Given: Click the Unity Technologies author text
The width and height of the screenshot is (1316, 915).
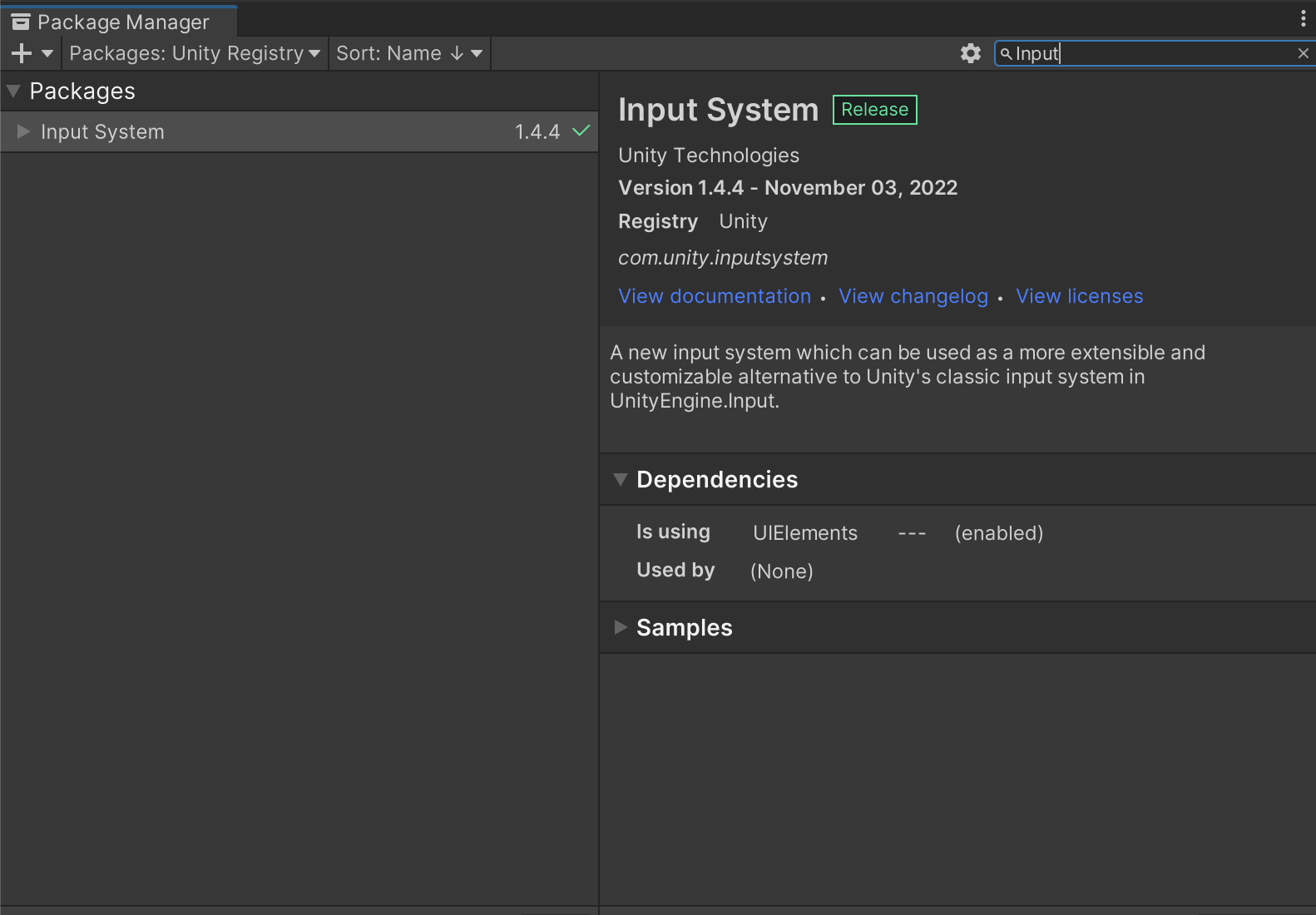Looking at the screenshot, I should pyautogui.click(x=709, y=156).
